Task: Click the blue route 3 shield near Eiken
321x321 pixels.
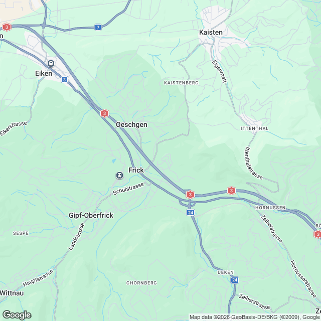Action: click(65, 79)
